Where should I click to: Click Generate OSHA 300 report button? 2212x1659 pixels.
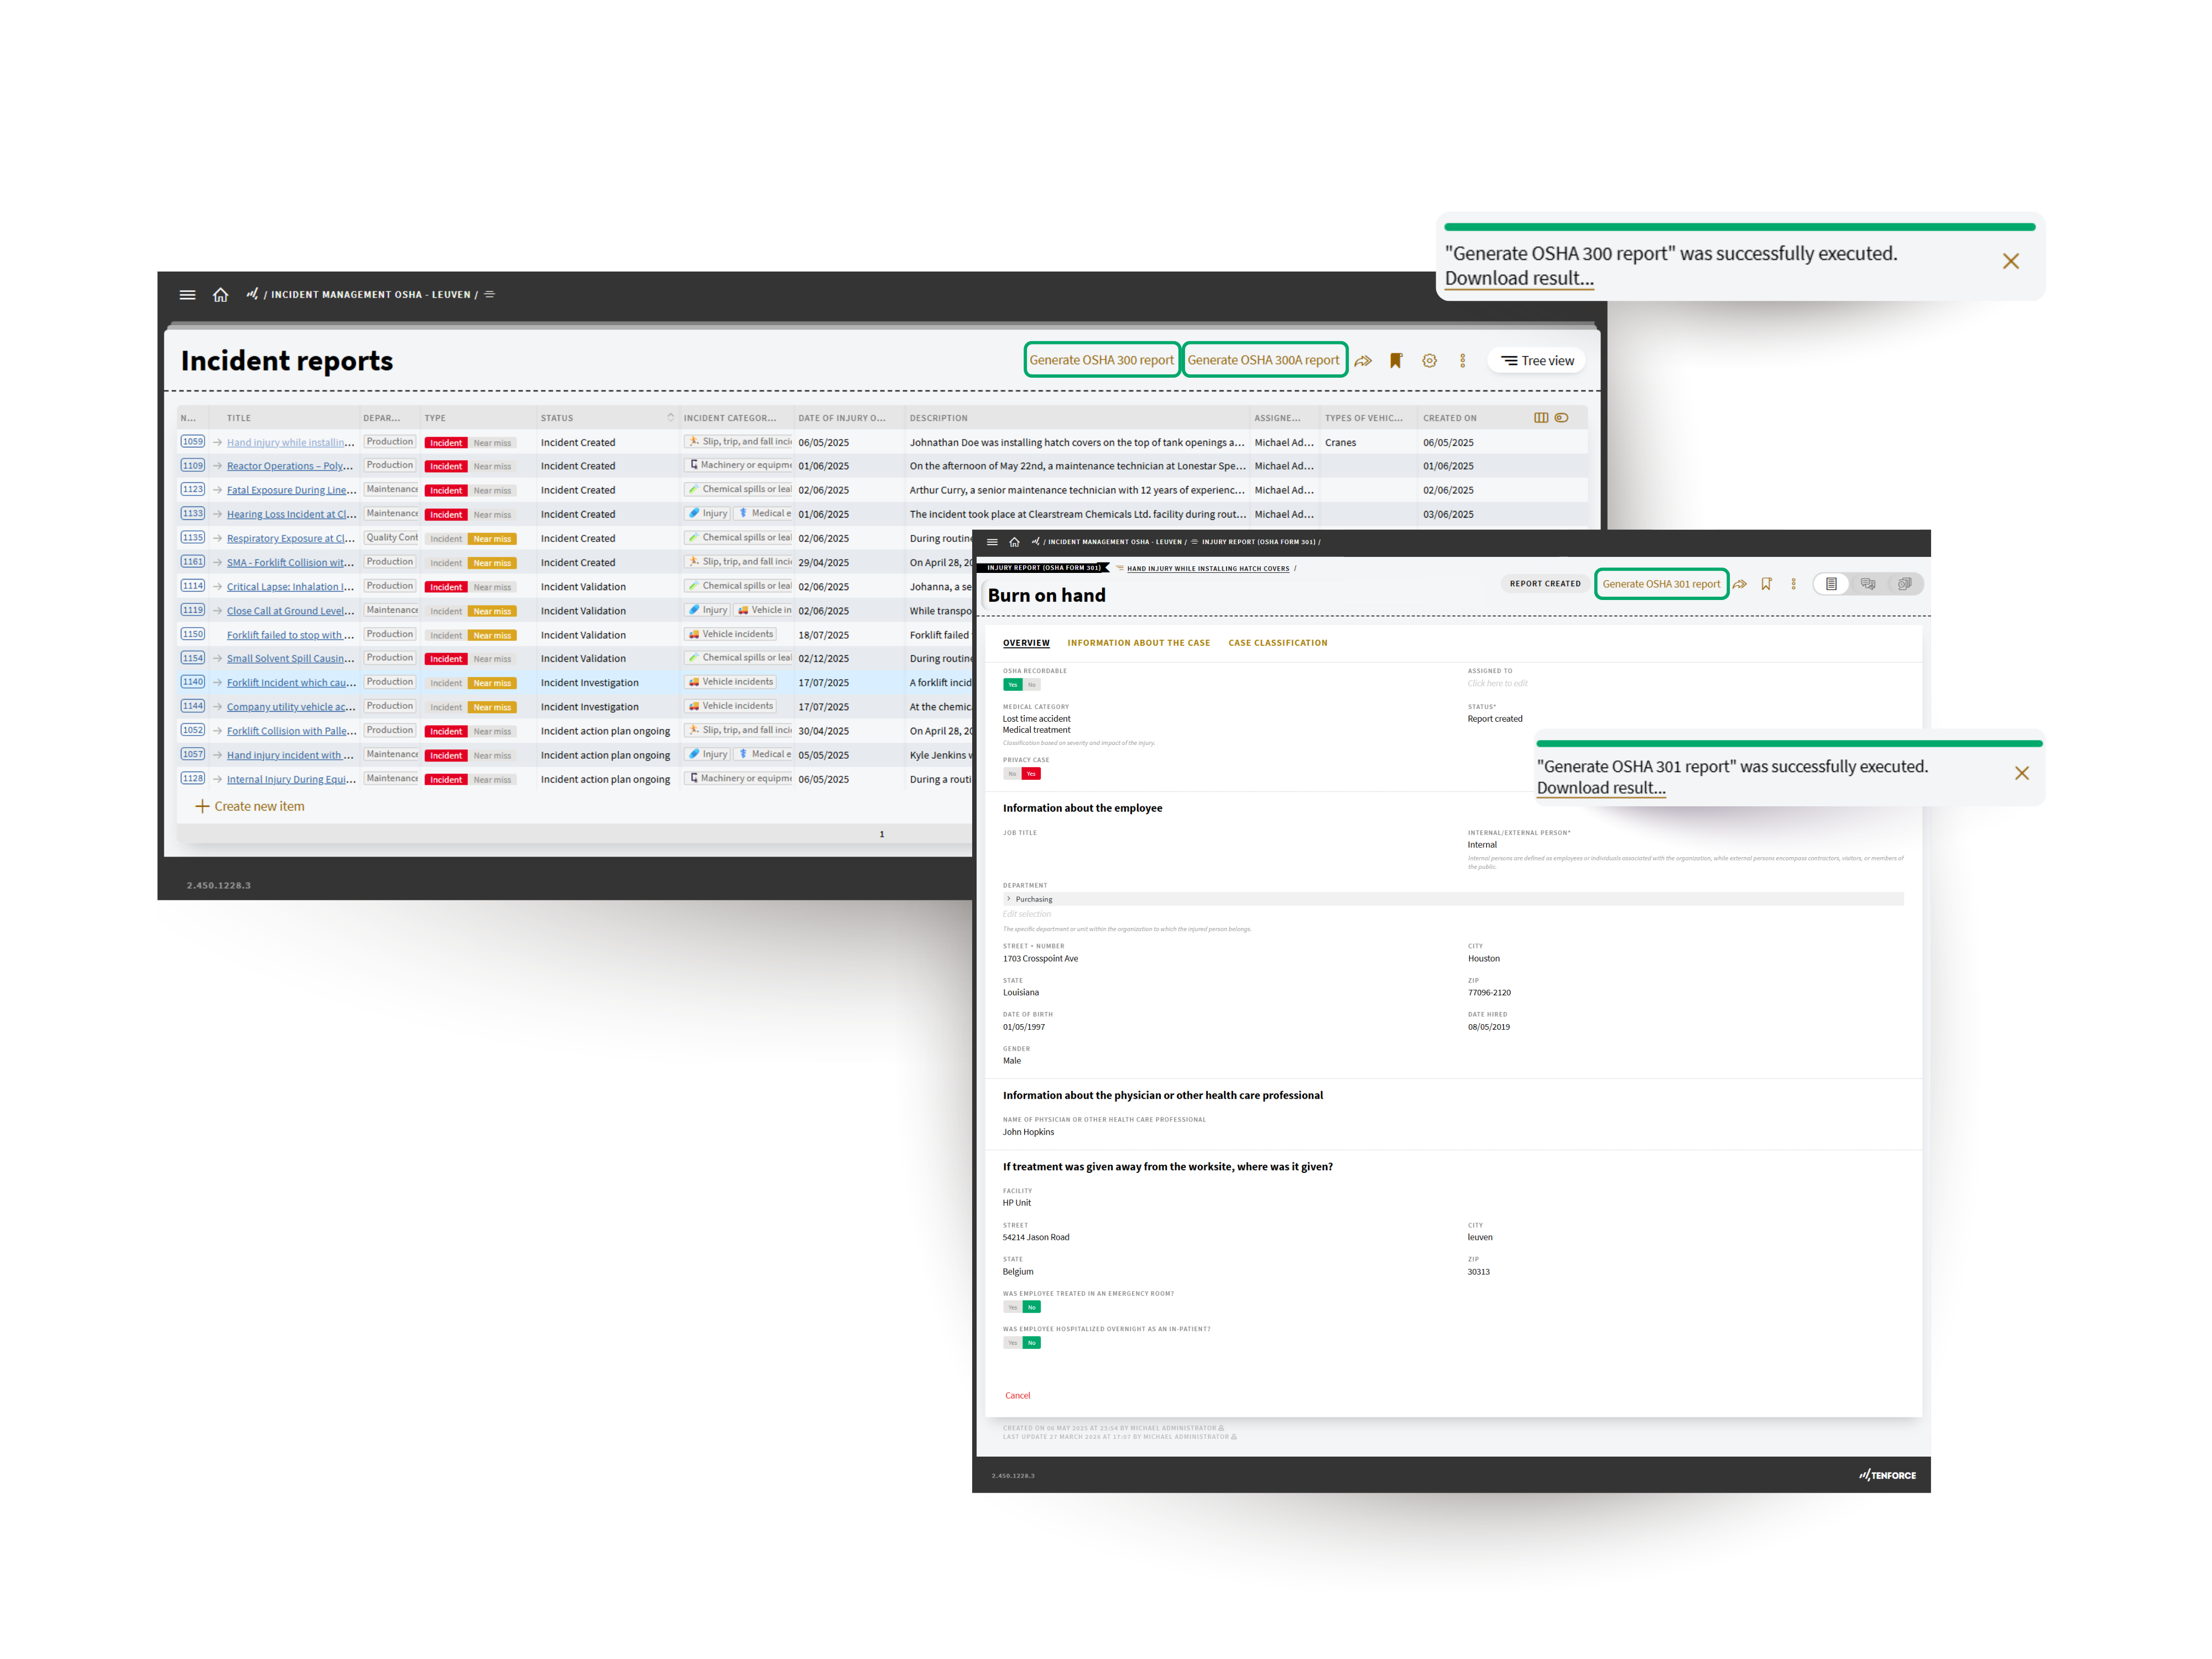[x=1102, y=360]
